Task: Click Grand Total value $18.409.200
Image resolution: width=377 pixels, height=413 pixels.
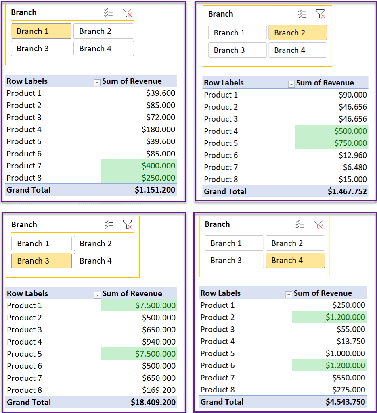Action: click(153, 402)
